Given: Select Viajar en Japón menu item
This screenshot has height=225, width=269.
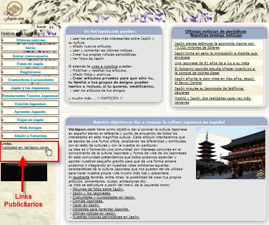Looking at the screenshot, I should pos(30,120).
